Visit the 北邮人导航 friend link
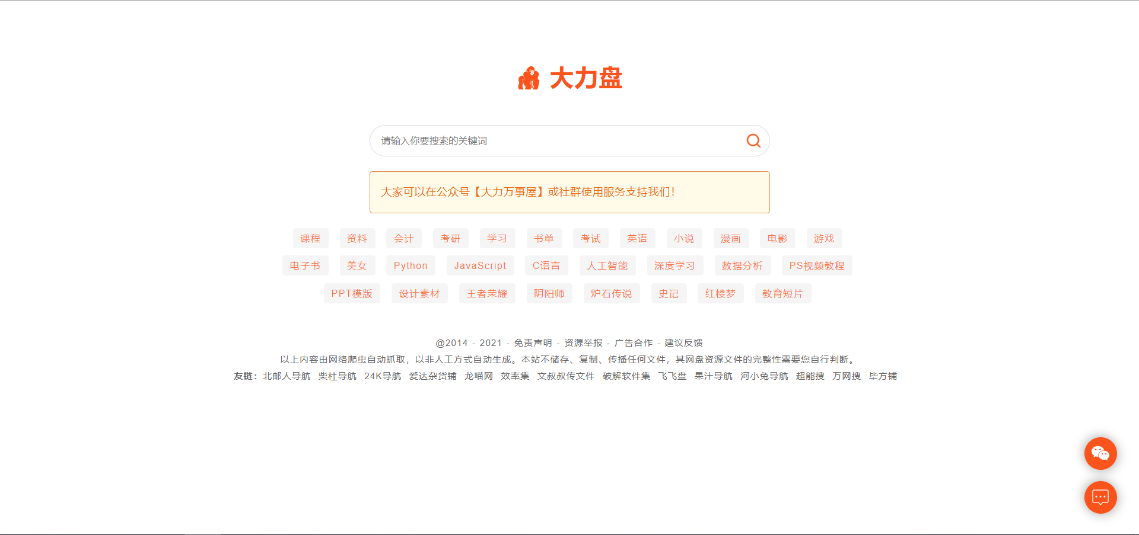 pyautogui.click(x=285, y=376)
